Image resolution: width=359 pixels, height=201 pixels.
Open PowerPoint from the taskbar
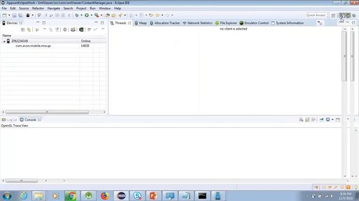pos(154,196)
